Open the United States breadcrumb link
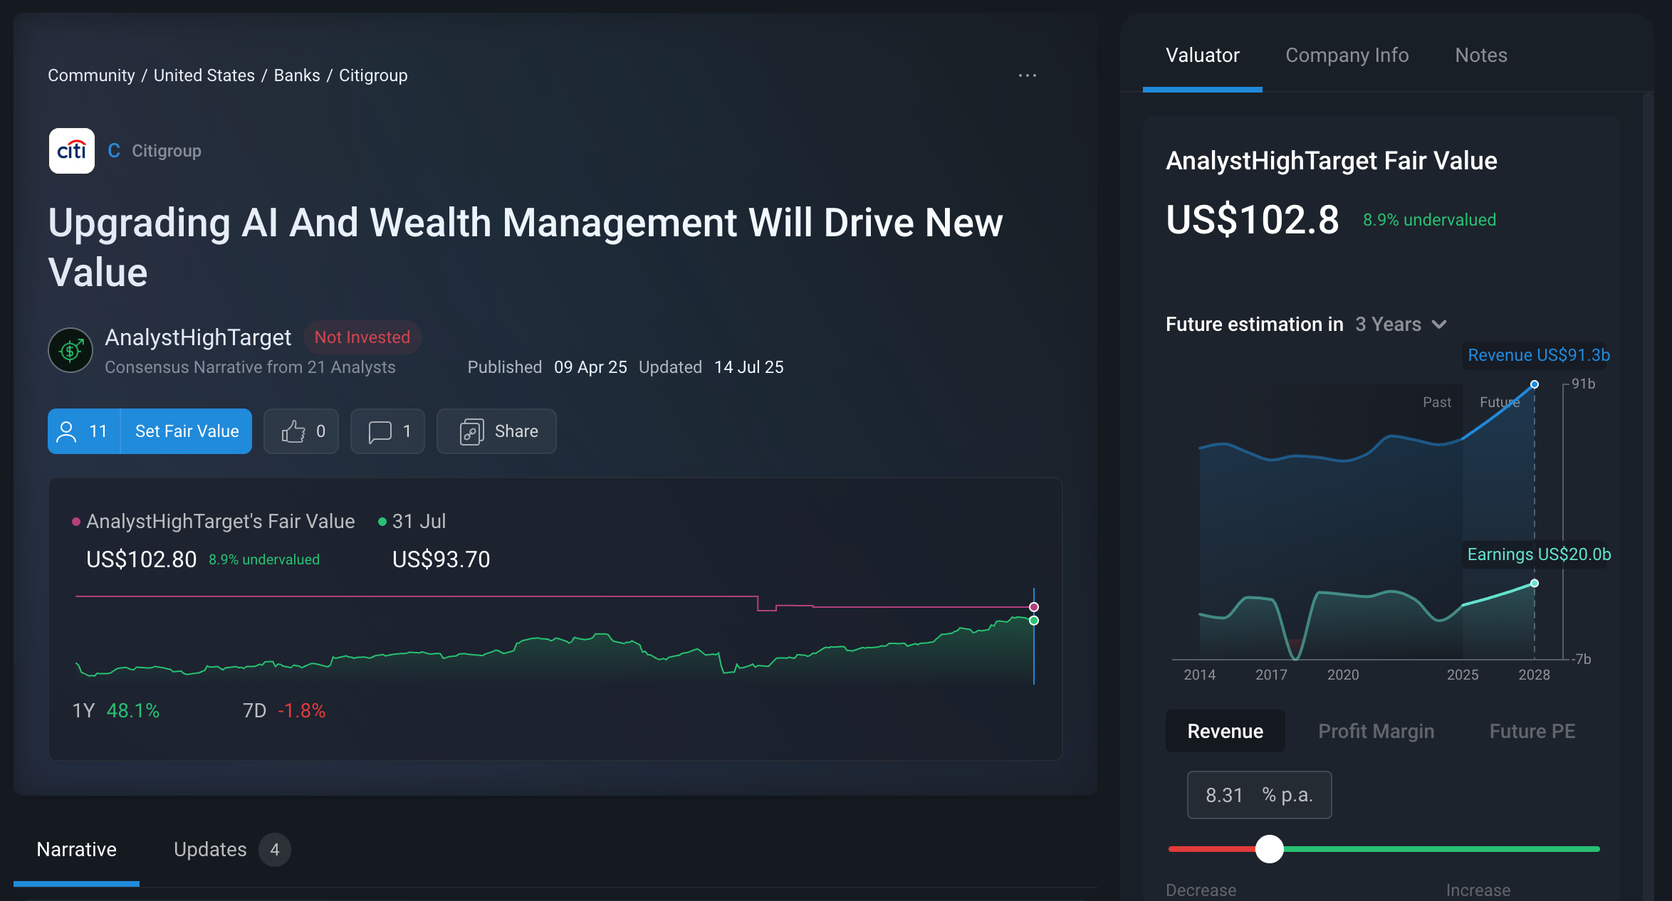Viewport: 1672px width, 901px height. tap(204, 75)
